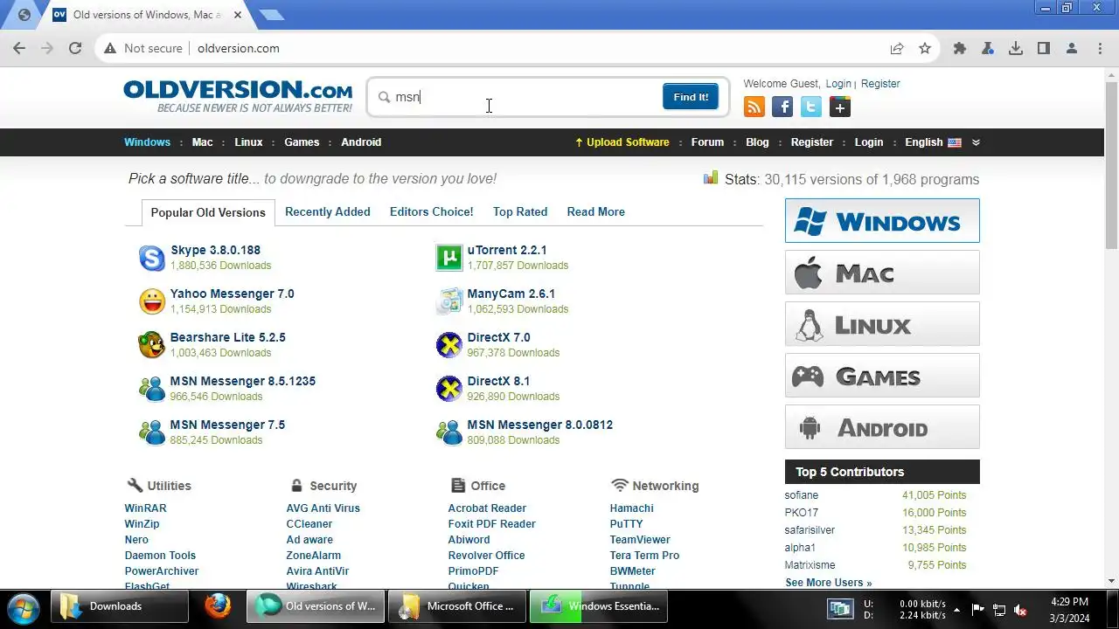Screen dimensions: 1119x629
Task: Switch to Popular Old Versions tab
Action: [x=208, y=212]
